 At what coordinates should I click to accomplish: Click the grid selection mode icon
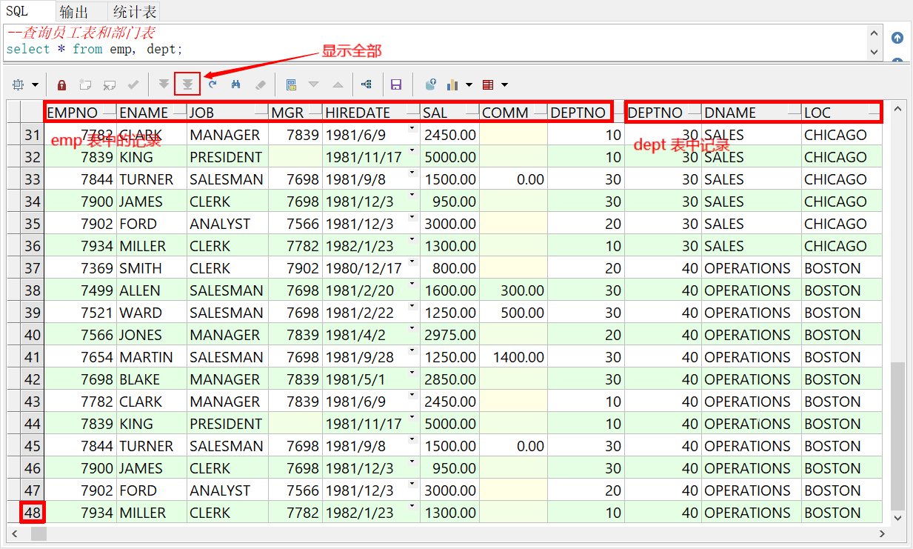click(x=19, y=84)
